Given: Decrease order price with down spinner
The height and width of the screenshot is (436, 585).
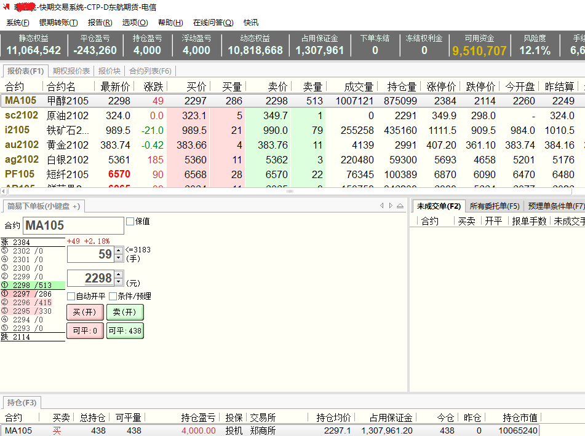Looking at the screenshot, I should point(119,281).
